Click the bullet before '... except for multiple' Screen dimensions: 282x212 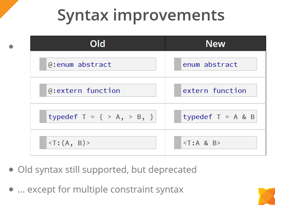[11, 189]
